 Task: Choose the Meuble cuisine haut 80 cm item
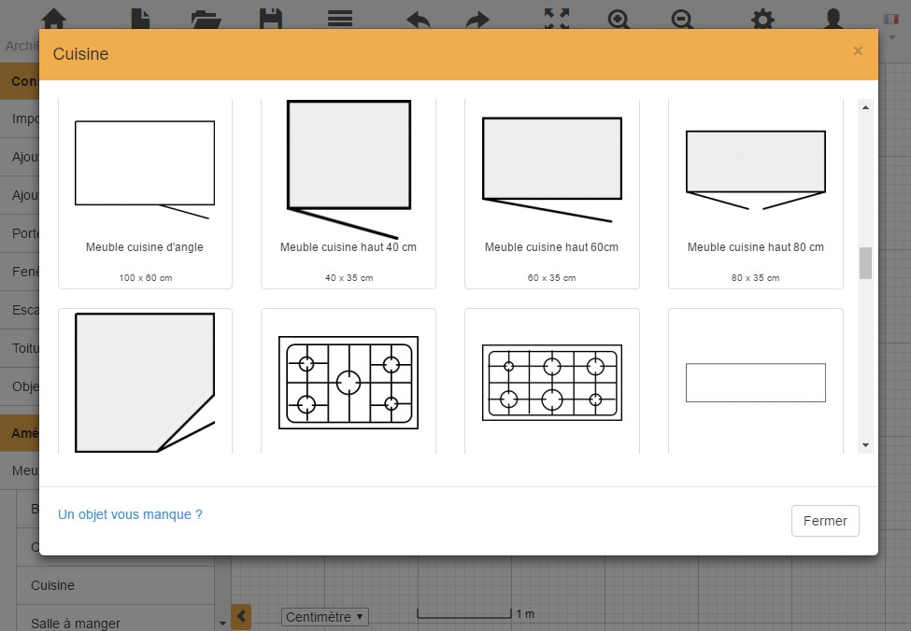click(x=755, y=191)
